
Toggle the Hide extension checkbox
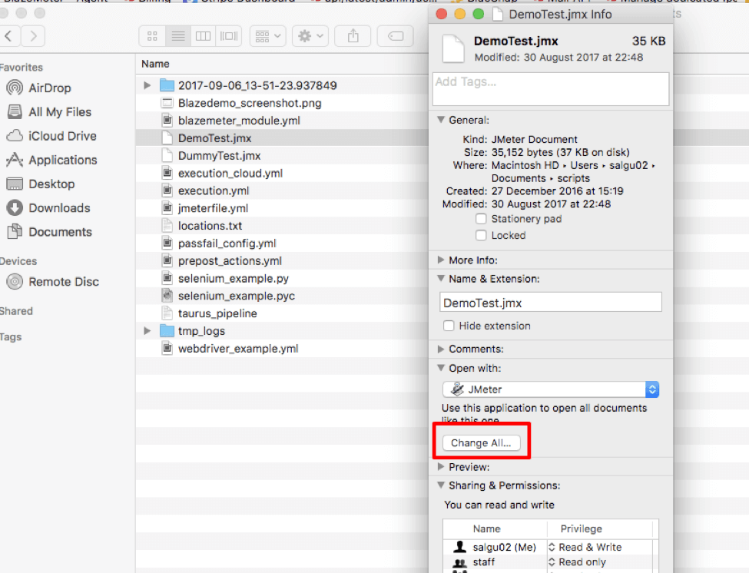pos(449,326)
